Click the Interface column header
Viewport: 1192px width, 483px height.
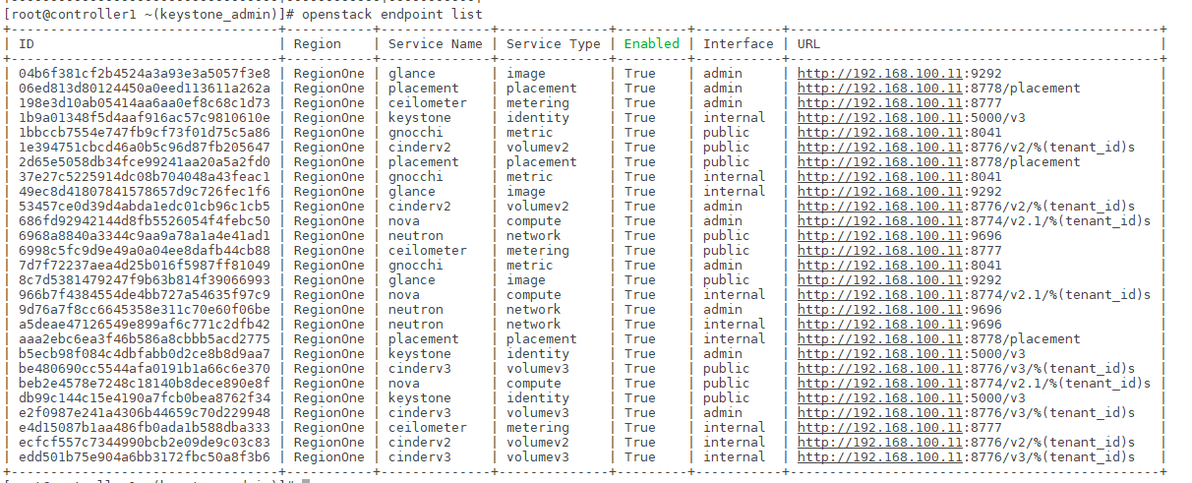(738, 44)
